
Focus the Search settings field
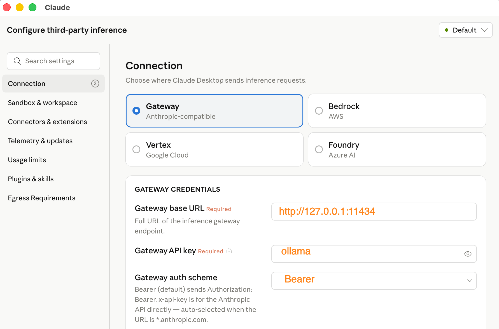point(53,61)
